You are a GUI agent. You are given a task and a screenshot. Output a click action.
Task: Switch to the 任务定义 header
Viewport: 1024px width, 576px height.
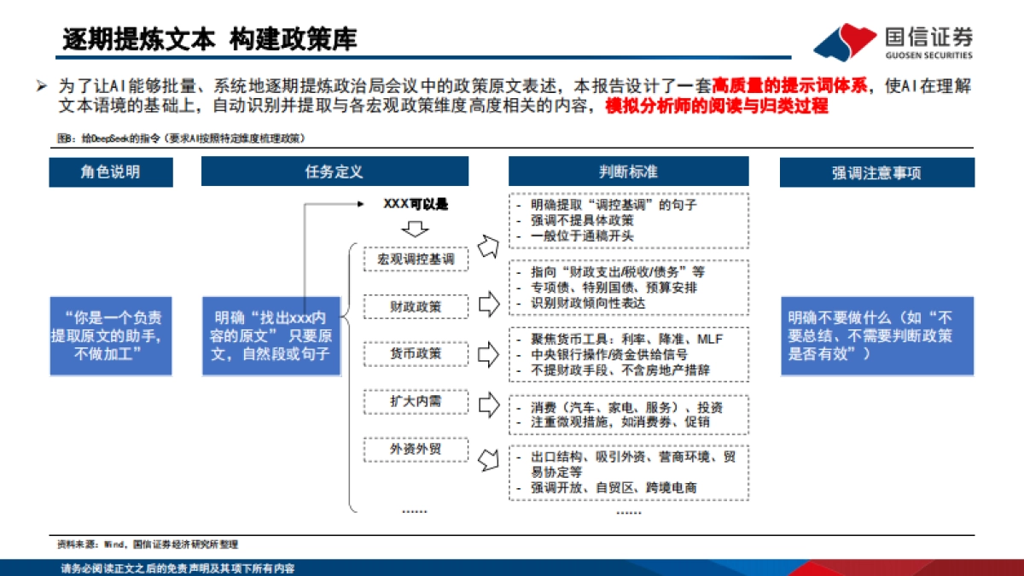(335, 172)
